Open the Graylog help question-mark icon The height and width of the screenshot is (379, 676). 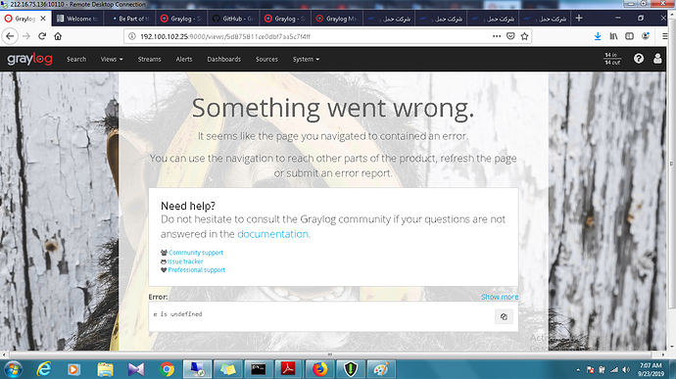point(639,59)
